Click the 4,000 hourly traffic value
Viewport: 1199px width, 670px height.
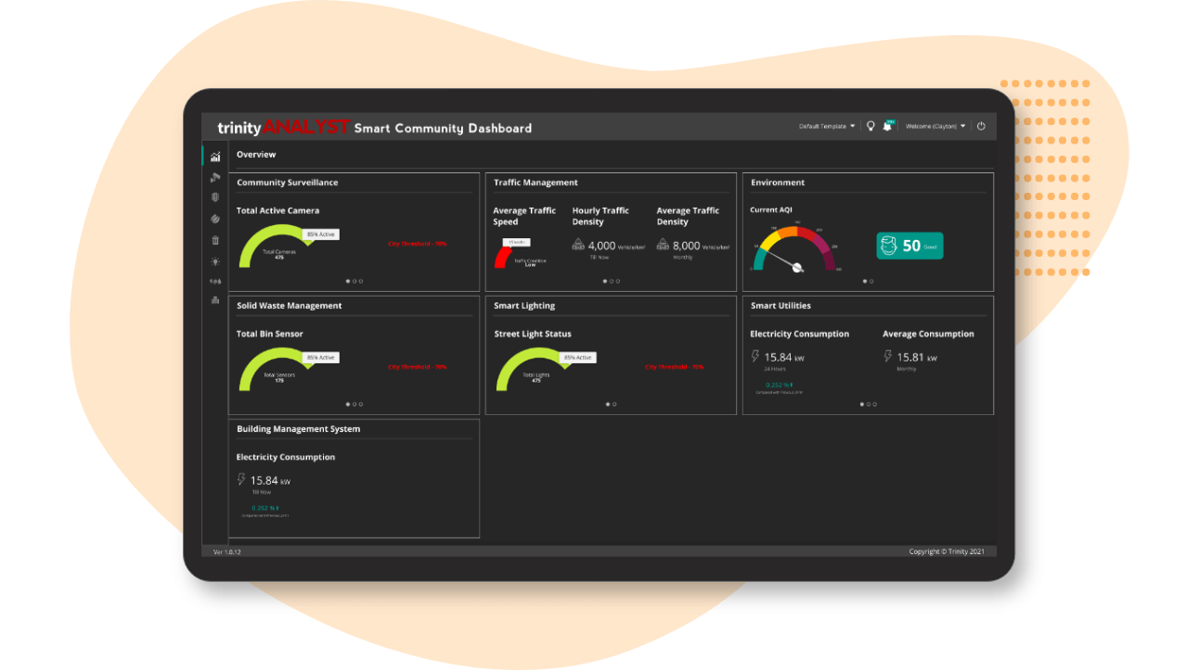tap(602, 246)
